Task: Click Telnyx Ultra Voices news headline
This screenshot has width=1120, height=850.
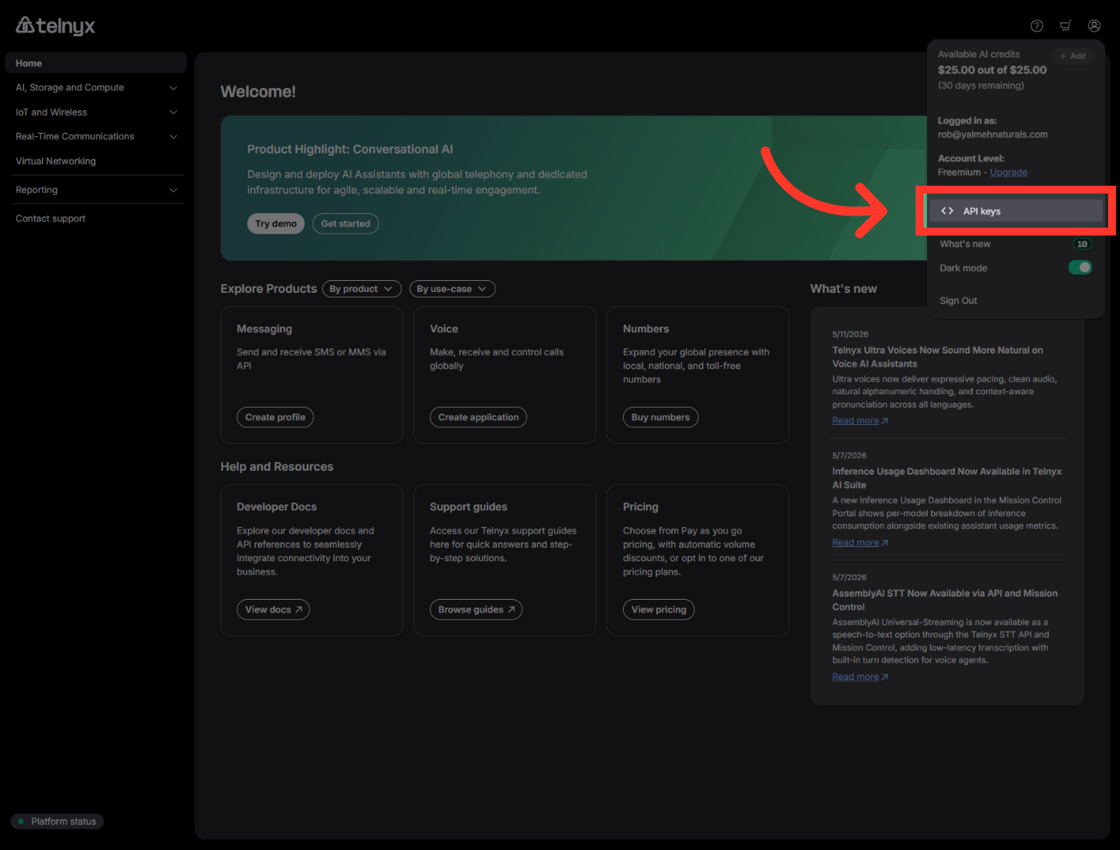Action: [937, 357]
